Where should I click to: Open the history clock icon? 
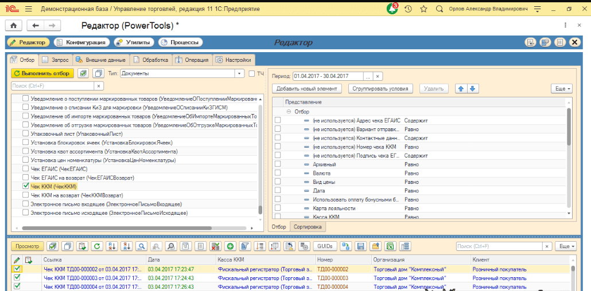tap(408, 9)
